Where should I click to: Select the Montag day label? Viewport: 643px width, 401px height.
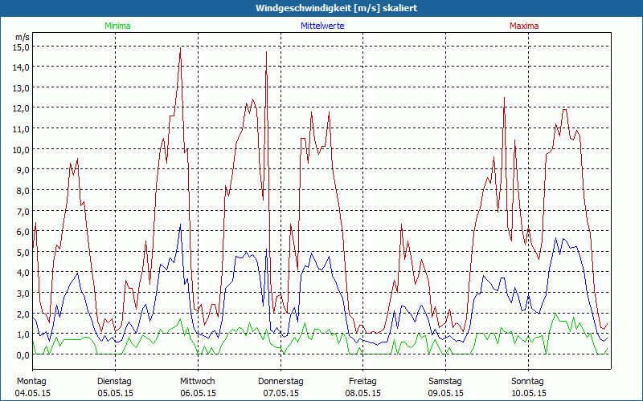(x=31, y=381)
